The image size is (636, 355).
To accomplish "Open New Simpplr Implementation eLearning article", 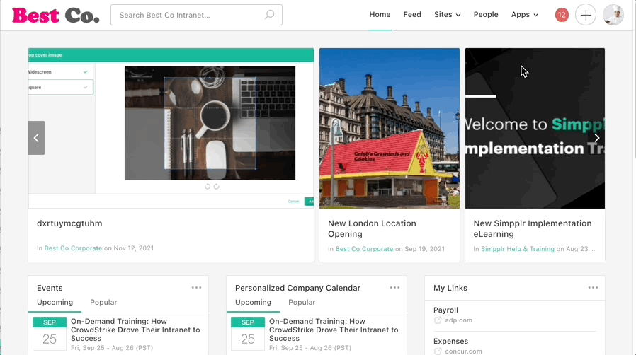I will (x=532, y=228).
